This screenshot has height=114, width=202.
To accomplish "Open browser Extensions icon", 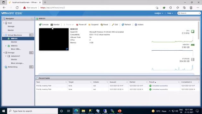I will [170, 8].
